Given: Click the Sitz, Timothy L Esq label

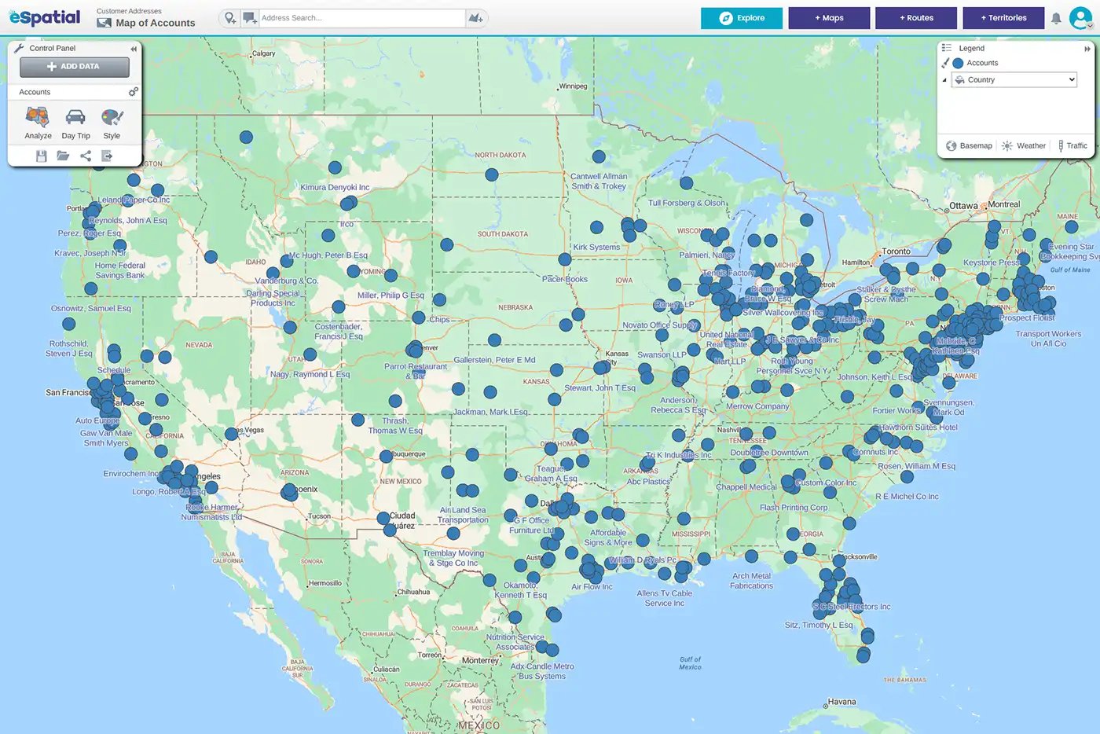Looking at the screenshot, I should tap(819, 625).
